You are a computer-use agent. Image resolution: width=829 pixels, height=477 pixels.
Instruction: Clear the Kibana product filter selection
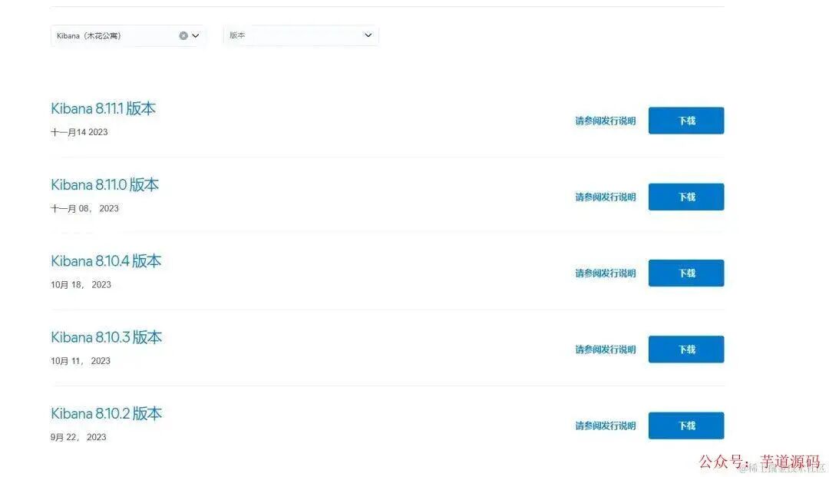click(x=183, y=35)
